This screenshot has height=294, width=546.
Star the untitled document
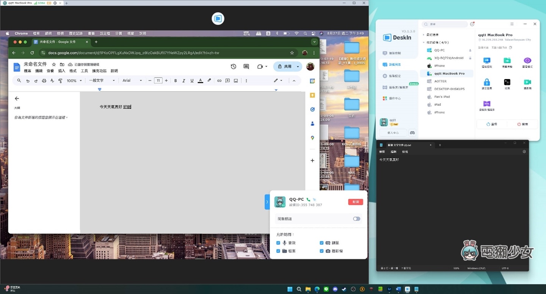pyautogui.click(x=54, y=65)
